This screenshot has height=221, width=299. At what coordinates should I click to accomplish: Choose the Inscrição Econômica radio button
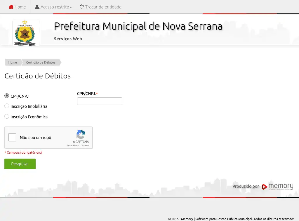pos(7,117)
